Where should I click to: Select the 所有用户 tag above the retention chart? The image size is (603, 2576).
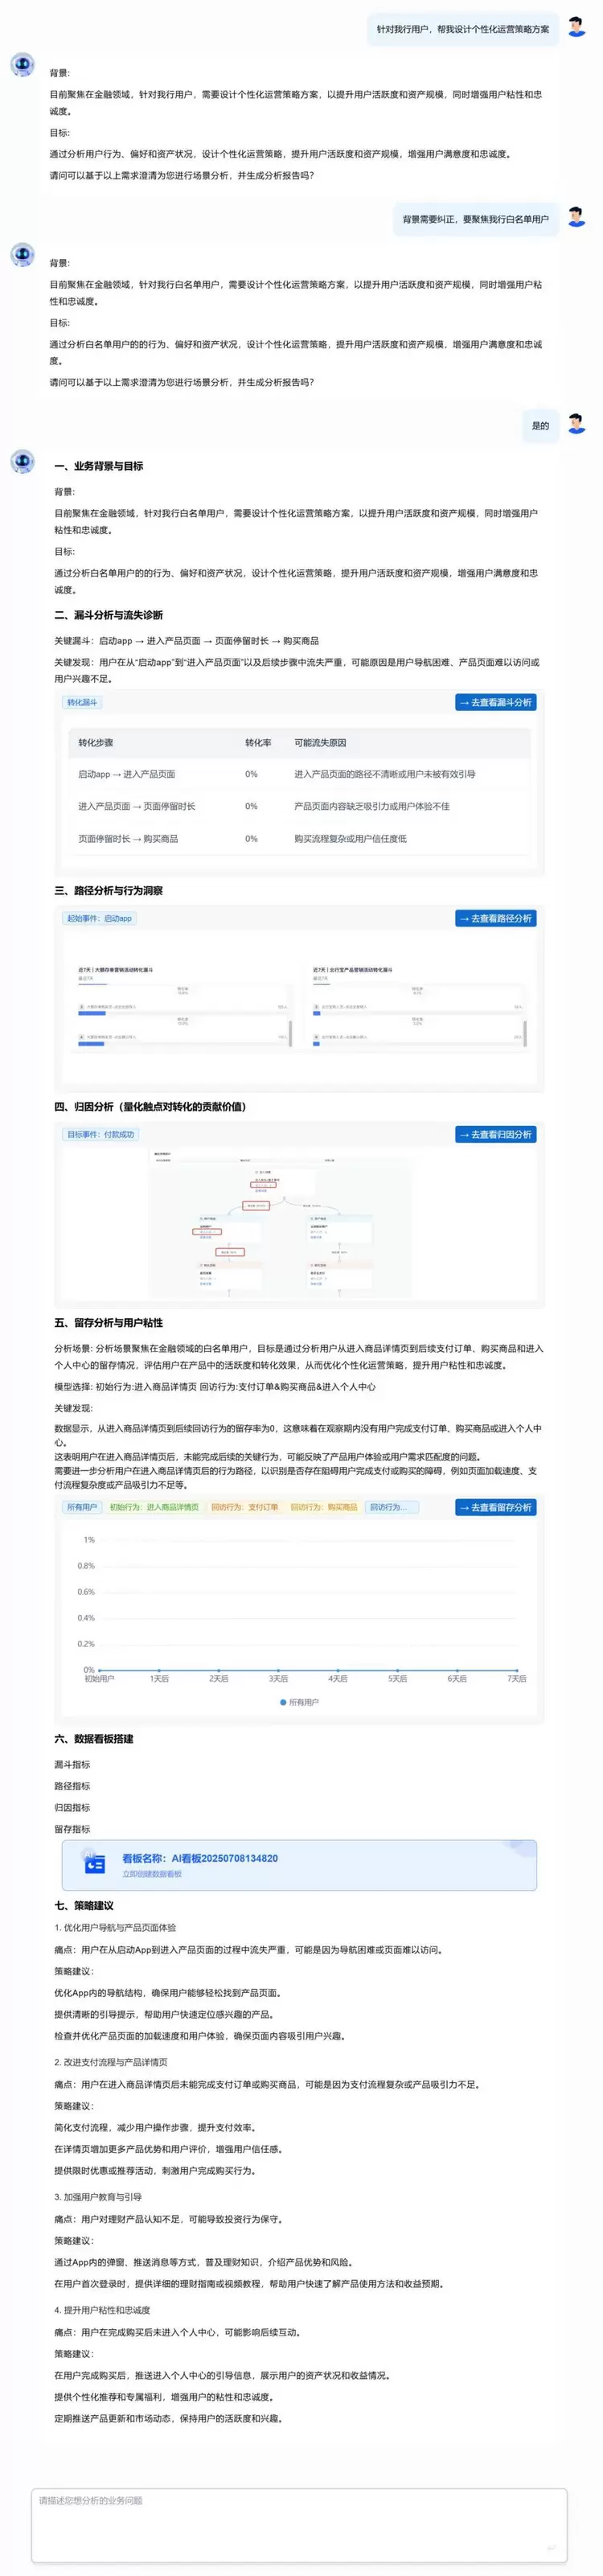(82, 1507)
